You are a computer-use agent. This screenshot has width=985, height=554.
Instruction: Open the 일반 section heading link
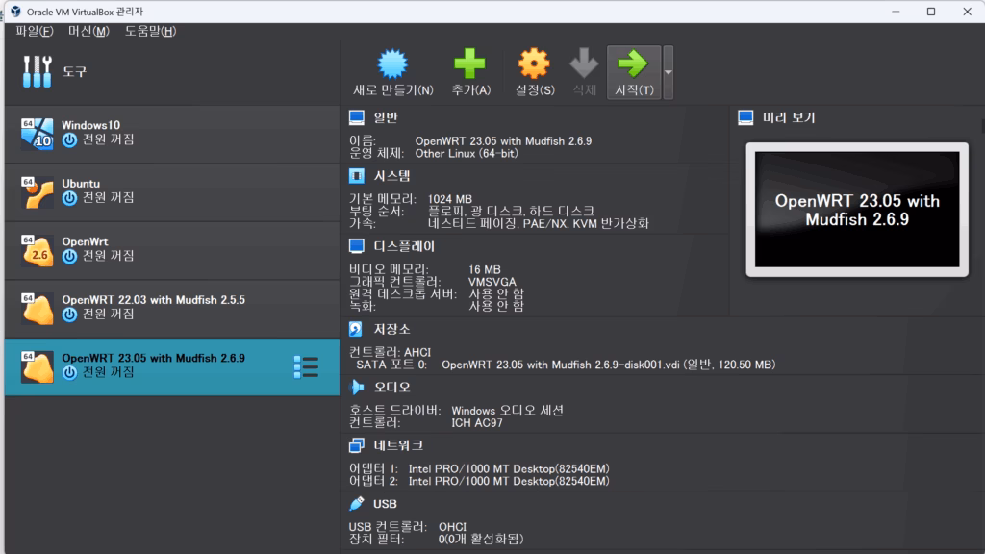386,117
